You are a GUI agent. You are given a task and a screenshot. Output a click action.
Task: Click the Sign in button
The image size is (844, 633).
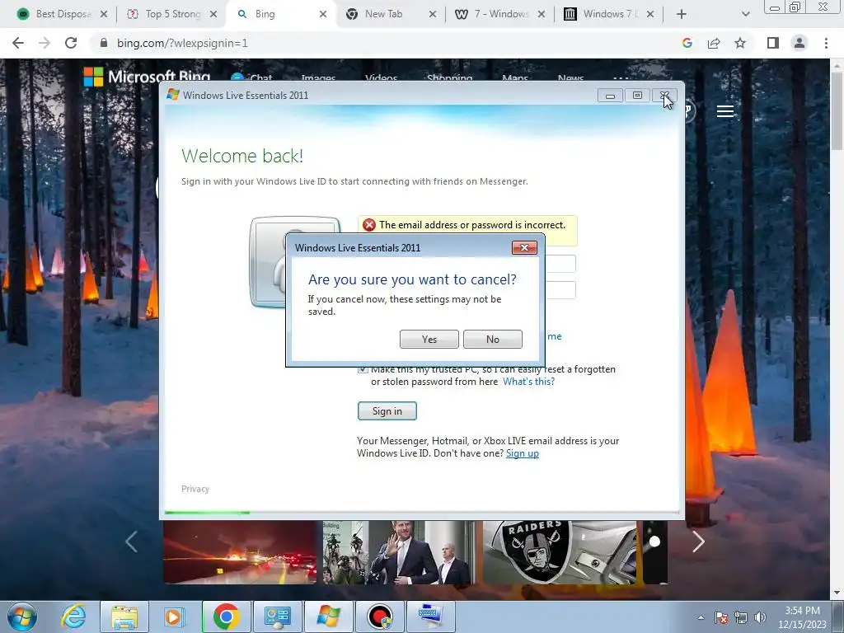[x=387, y=410]
